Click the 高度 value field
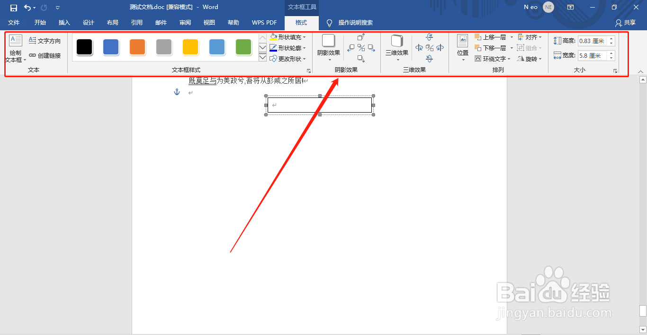Viewport: 647px width, 335px height. click(x=593, y=41)
